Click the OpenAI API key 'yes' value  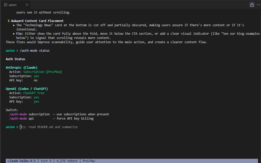click(37, 102)
